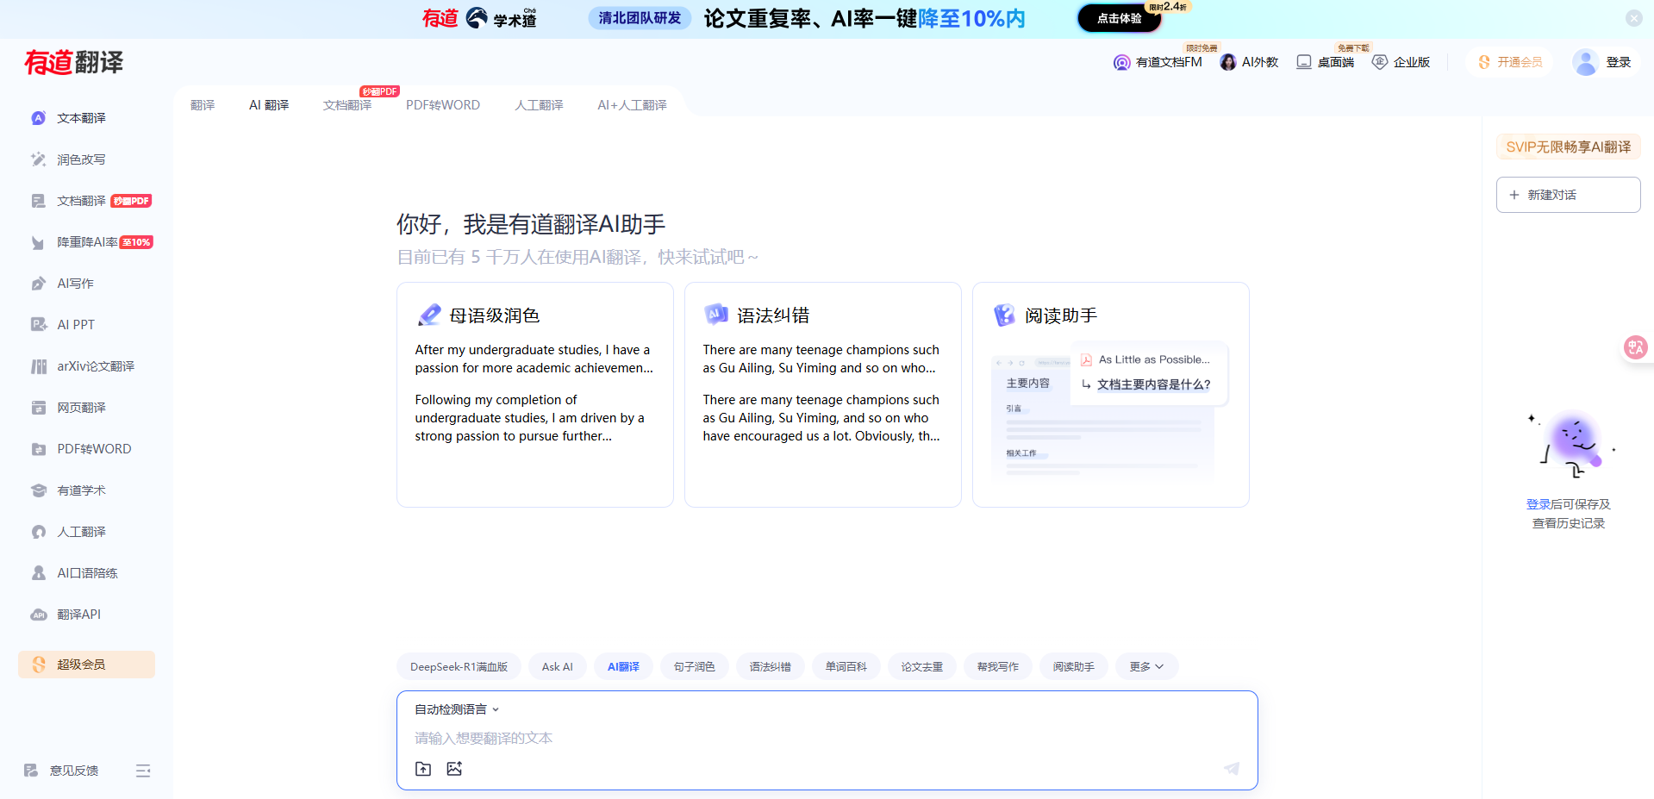
Task: Select the 阅读助手 chip above input
Action: pyautogui.click(x=1073, y=666)
